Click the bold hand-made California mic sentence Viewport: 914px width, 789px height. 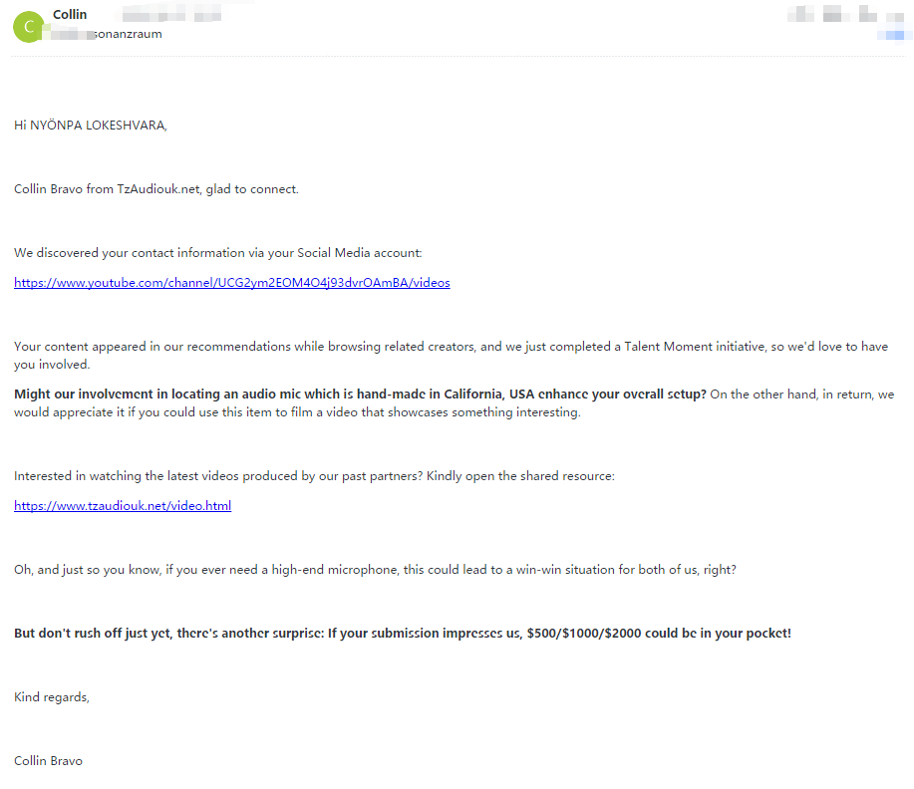coord(360,394)
